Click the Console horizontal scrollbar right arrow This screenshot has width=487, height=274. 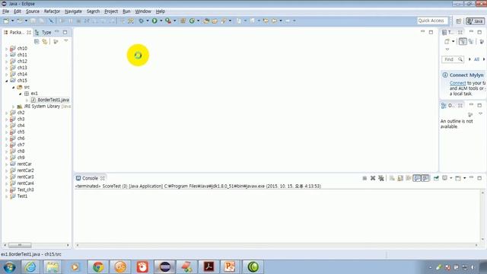click(476, 245)
